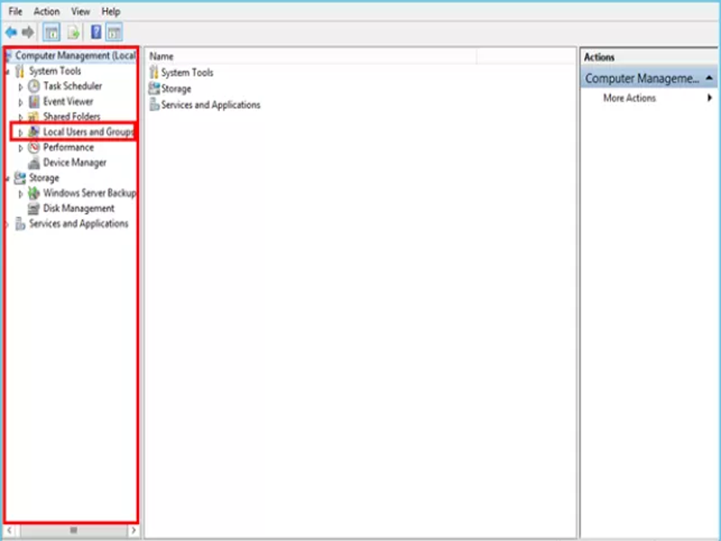Select the Shared Folders icon in the tree
Image resolution: width=721 pixels, height=541 pixels.
pos(33,116)
